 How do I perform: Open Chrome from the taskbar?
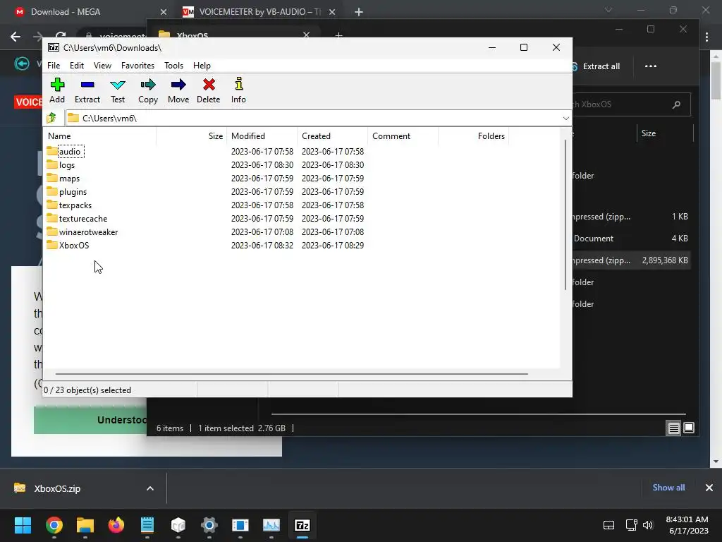click(x=54, y=525)
